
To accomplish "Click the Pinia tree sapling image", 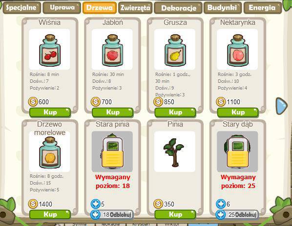I will click(x=174, y=152).
